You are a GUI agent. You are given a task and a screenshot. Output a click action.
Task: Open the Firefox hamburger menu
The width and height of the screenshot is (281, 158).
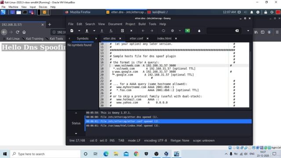click(x=277, y=32)
